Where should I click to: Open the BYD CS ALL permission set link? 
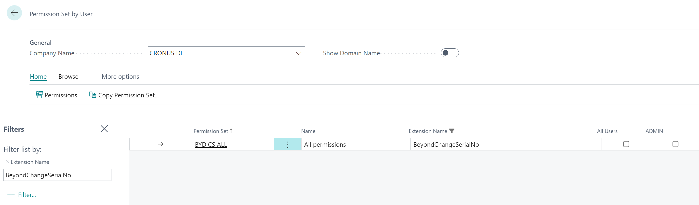tap(211, 145)
